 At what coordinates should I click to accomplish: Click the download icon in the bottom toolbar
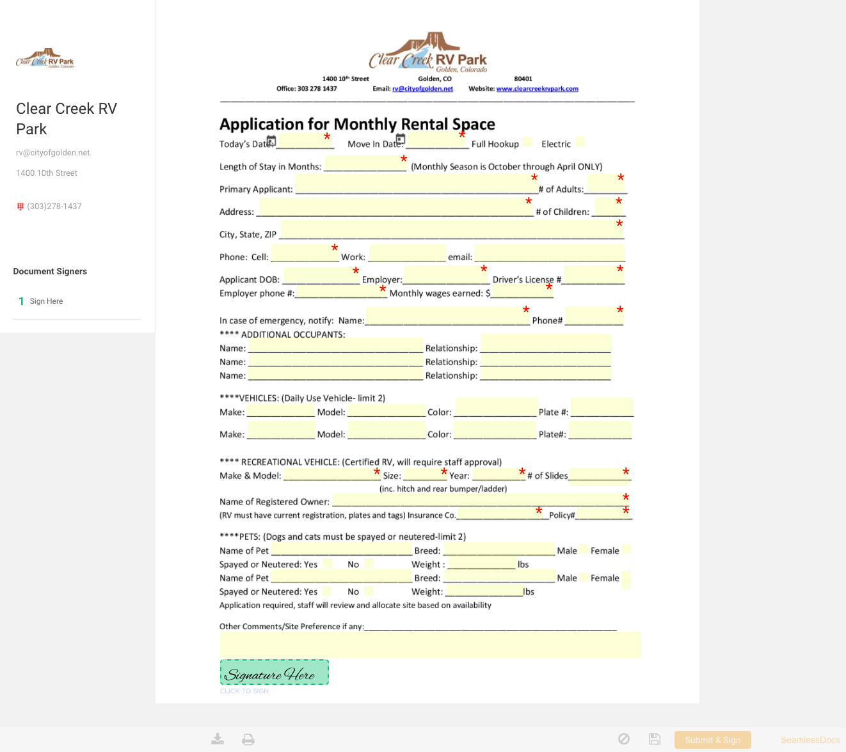tap(218, 739)
